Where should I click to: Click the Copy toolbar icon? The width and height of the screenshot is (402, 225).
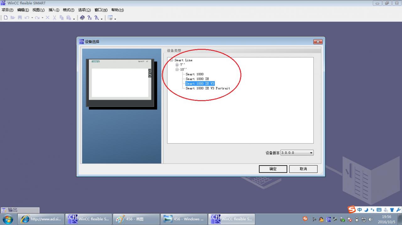point(62,18)
